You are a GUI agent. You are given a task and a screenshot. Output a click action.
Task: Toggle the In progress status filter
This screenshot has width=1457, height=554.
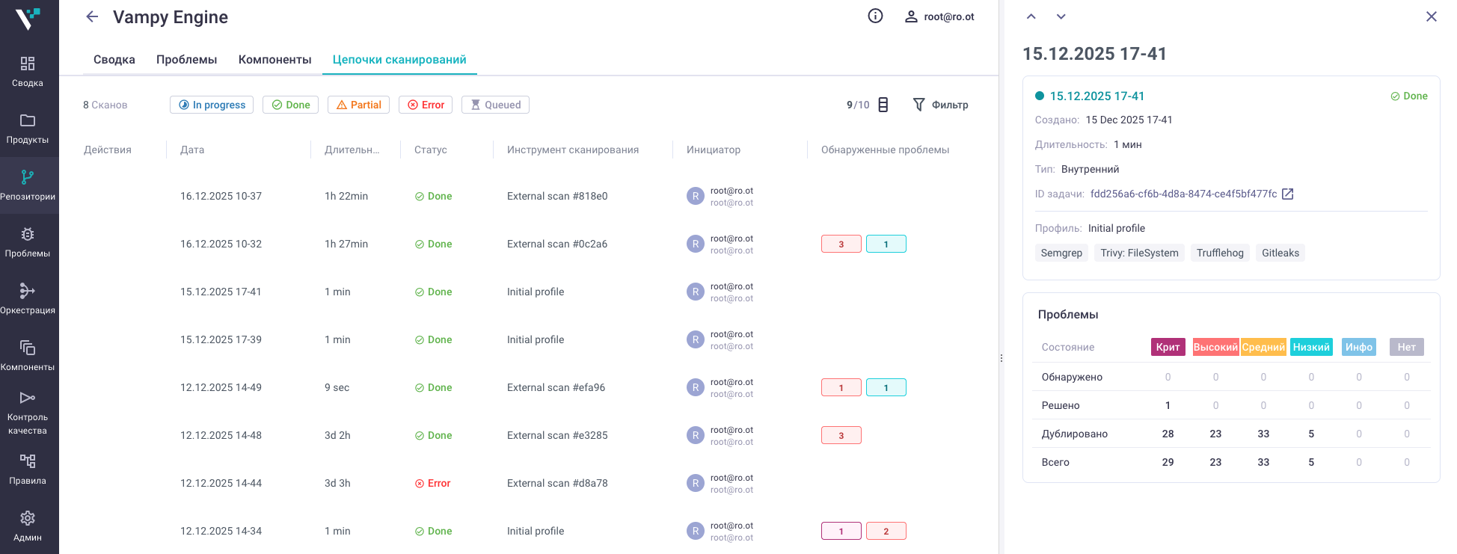coord(212,105)
